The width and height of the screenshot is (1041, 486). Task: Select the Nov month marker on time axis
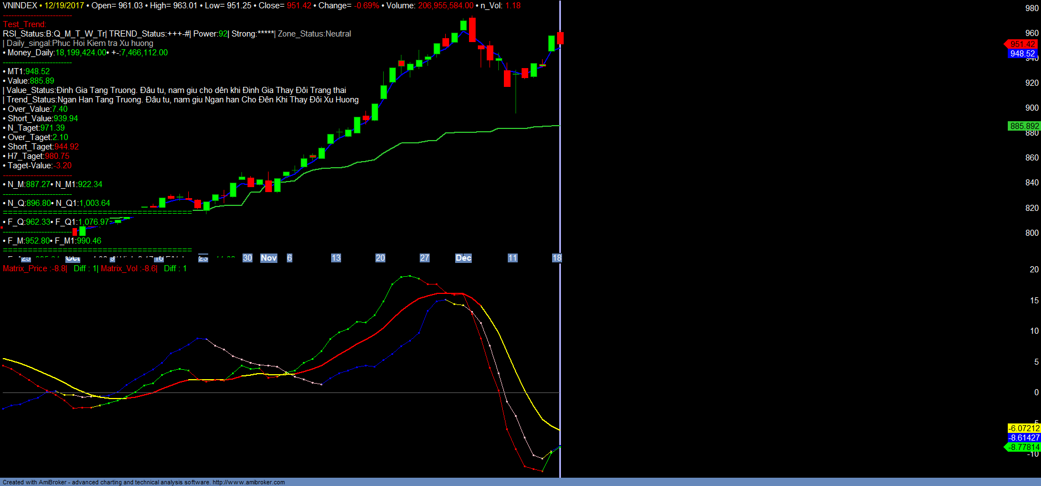point(269,258)
